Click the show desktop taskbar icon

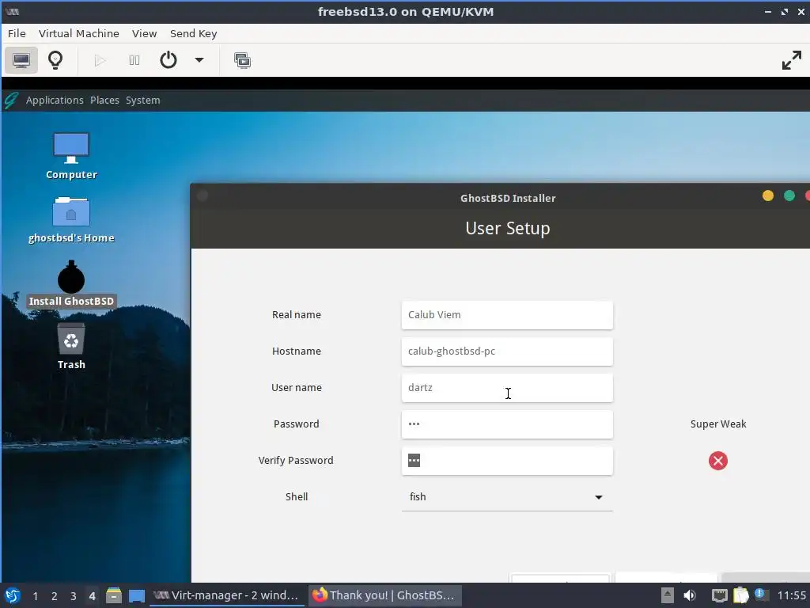[x=137, y=595]
